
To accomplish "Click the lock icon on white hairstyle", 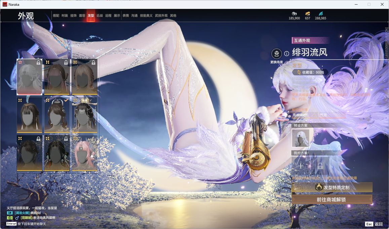I will pyautogui.click(x=38, y=62).
